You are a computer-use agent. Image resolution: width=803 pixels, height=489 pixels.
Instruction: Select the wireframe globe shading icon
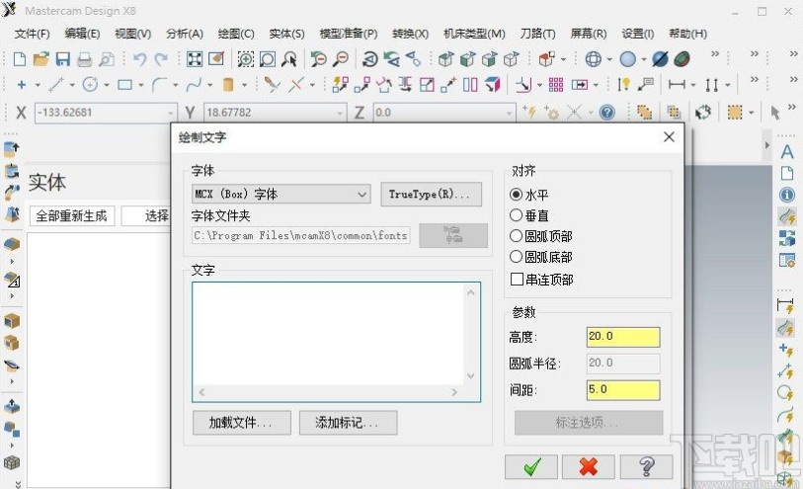coord(593,59)
